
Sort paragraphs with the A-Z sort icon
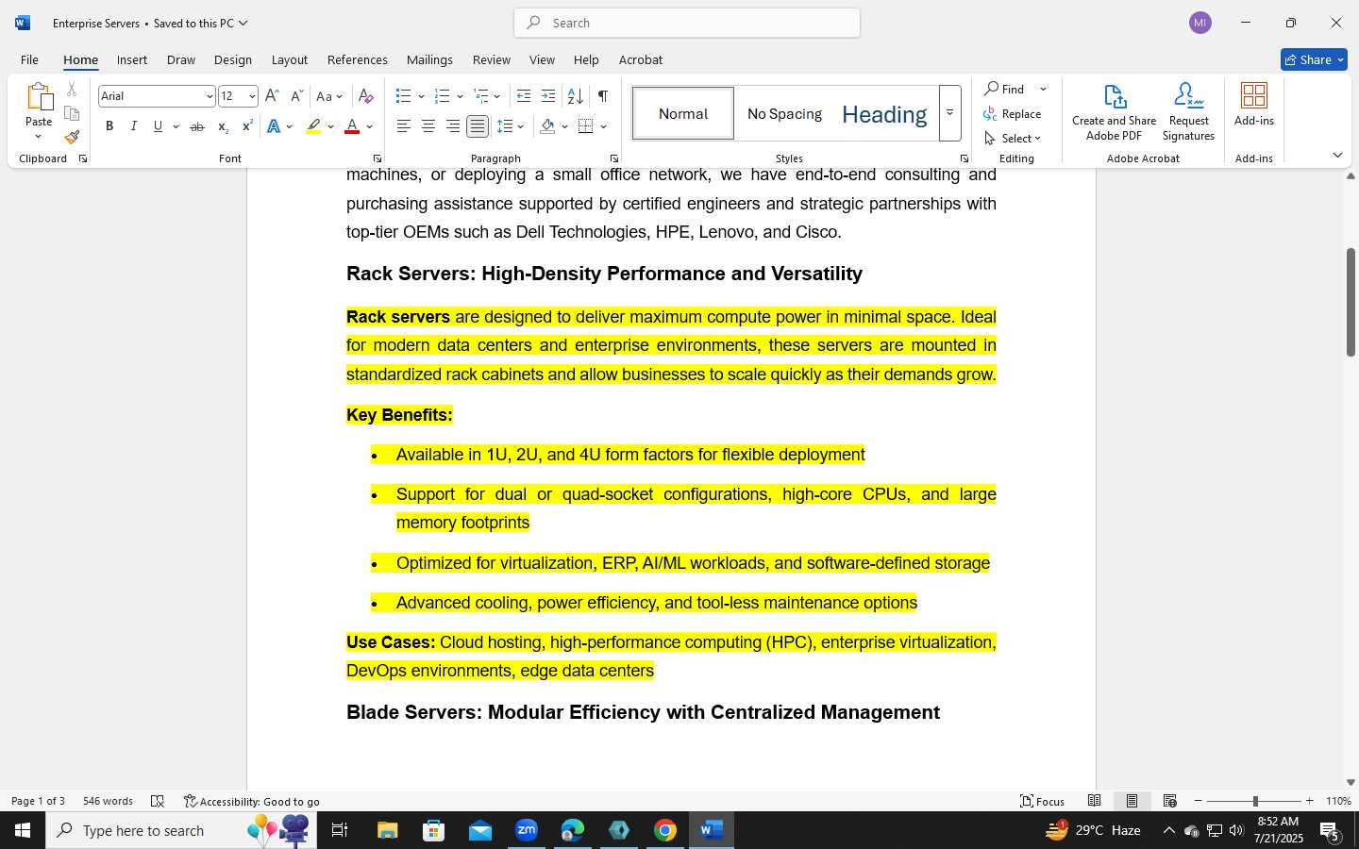[575, 96]
